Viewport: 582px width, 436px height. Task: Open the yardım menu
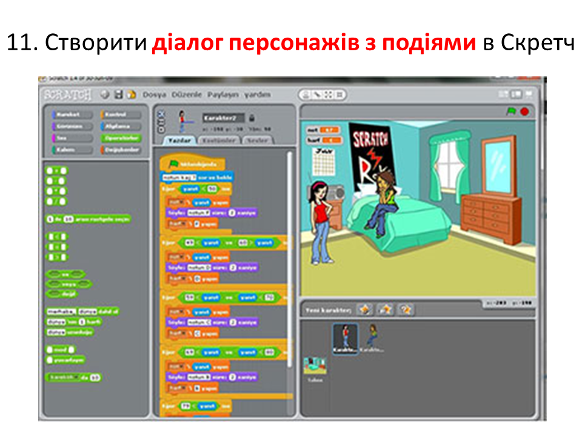(257, 94)
